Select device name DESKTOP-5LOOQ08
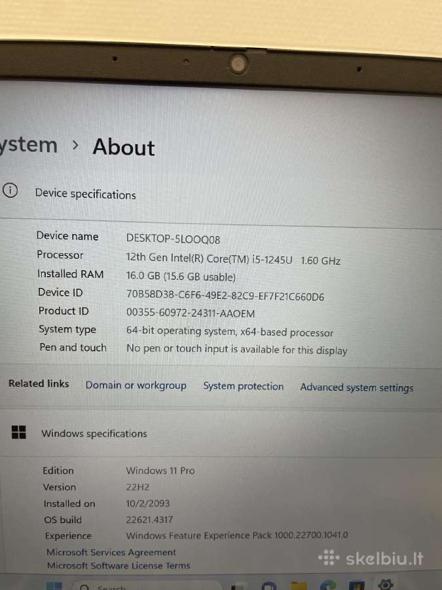This screenshot has width=442, height=590. tap(173, 239)
